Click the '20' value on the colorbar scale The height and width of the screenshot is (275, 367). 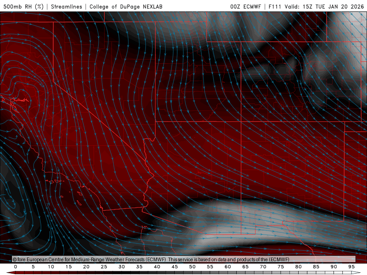86,267
